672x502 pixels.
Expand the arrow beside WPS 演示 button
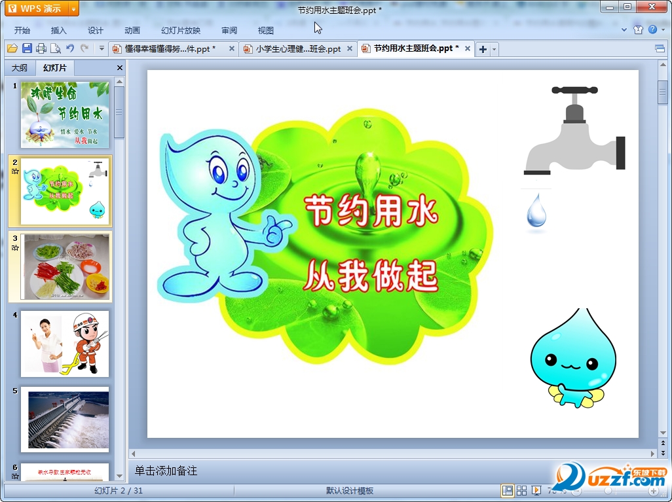74,9
